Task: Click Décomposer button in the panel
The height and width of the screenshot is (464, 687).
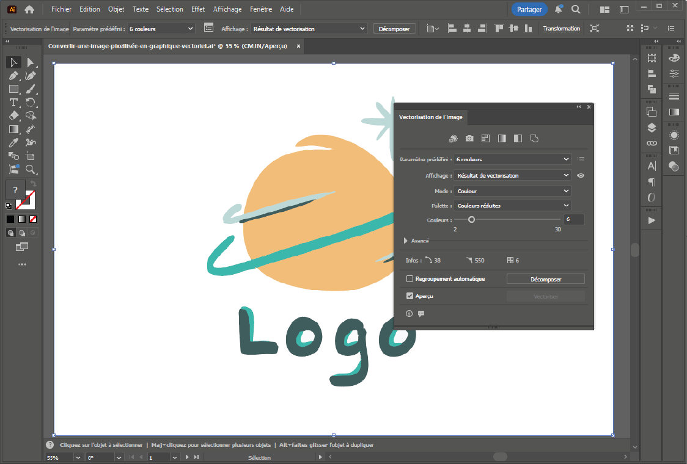Action: coord(545,279)
